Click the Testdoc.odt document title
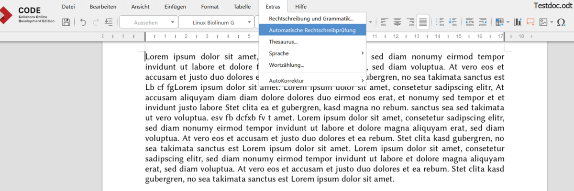This screenshot has height=191, width=574. coord(554,5)
